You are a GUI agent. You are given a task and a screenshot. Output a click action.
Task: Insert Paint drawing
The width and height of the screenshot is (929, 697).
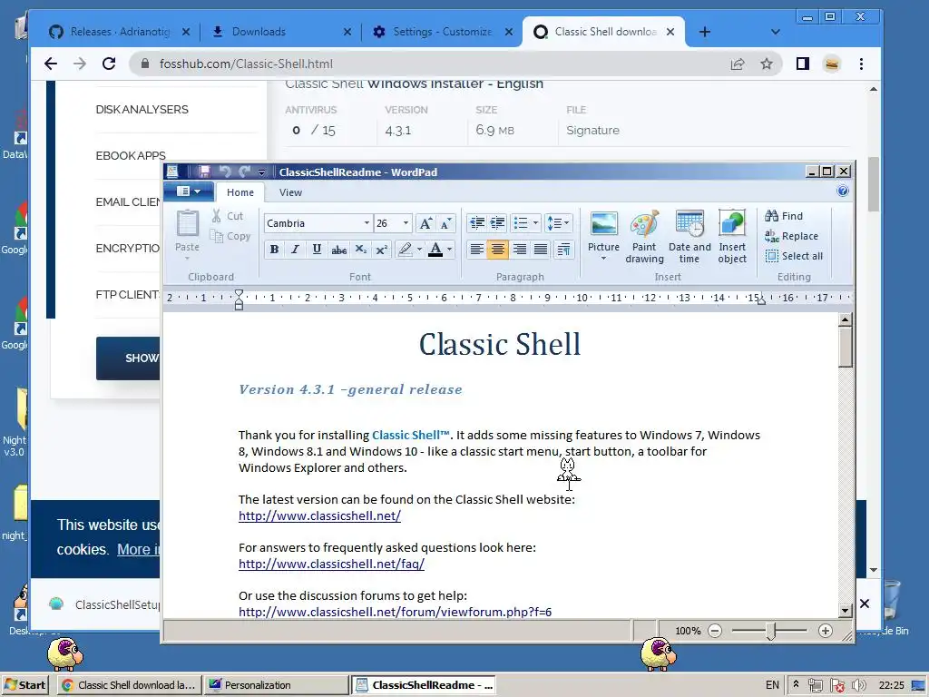644,237
